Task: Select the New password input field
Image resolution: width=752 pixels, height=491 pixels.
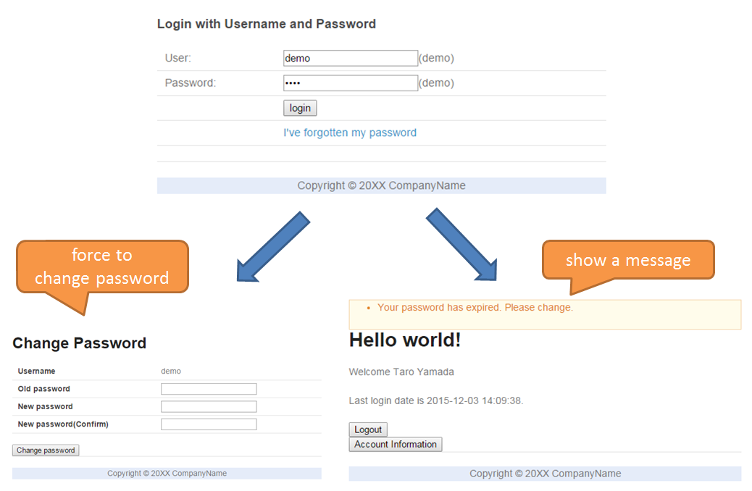Action: [x=209, y=406]
